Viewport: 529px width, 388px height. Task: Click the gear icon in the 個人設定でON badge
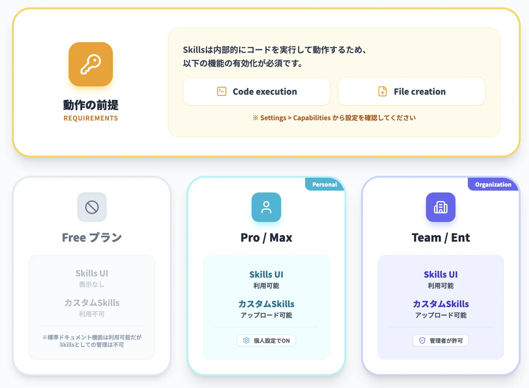[x=246, y=340]
